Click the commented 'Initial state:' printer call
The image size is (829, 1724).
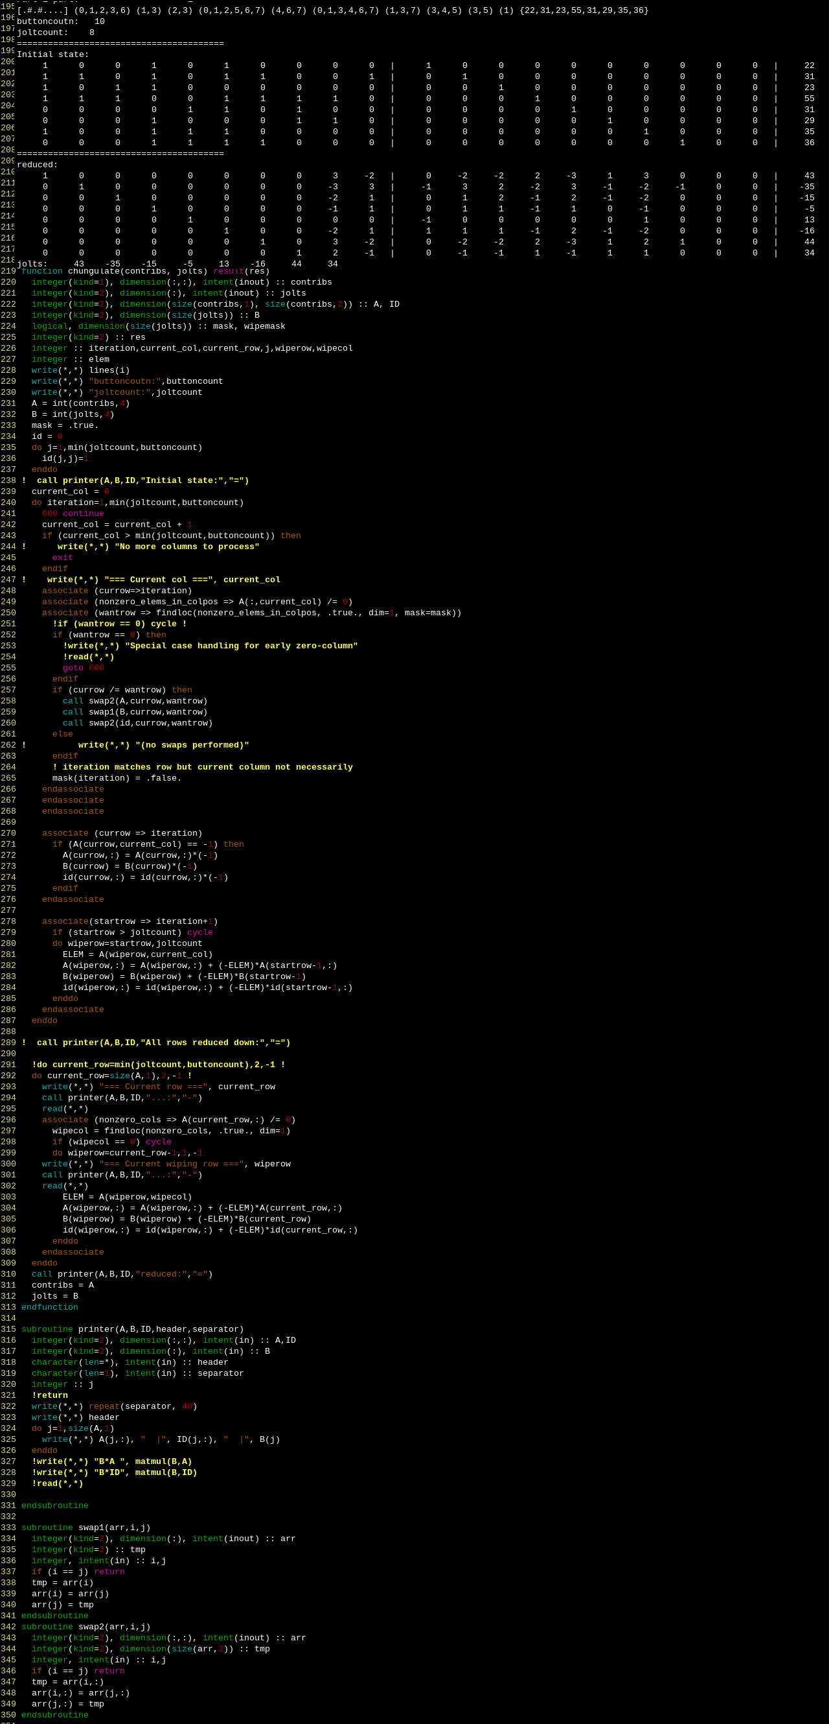(135, 480)
